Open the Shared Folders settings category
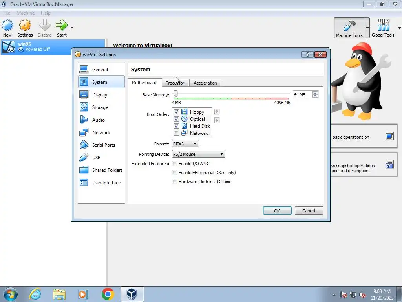Image resolution: width=402 pixels, height=302 pixels. pos(102,170)
